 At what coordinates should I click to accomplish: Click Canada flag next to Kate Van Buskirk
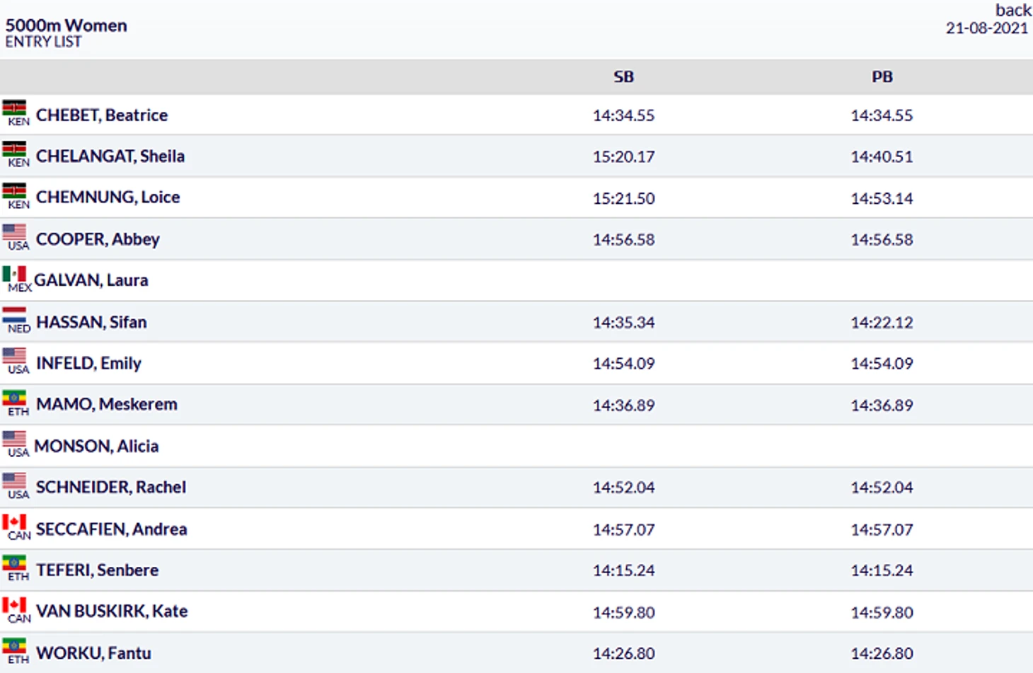point(14,605)
